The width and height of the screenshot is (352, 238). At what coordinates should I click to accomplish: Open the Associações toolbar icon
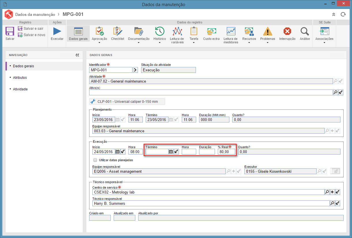point(324,31)
